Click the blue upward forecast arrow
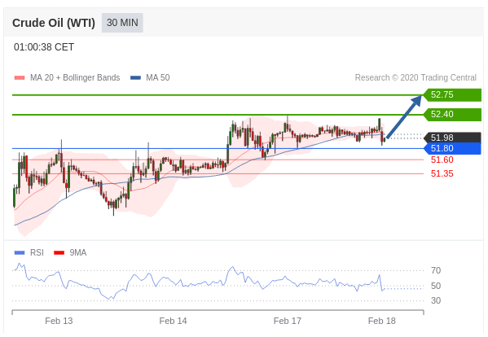 [x=404, y=116]
